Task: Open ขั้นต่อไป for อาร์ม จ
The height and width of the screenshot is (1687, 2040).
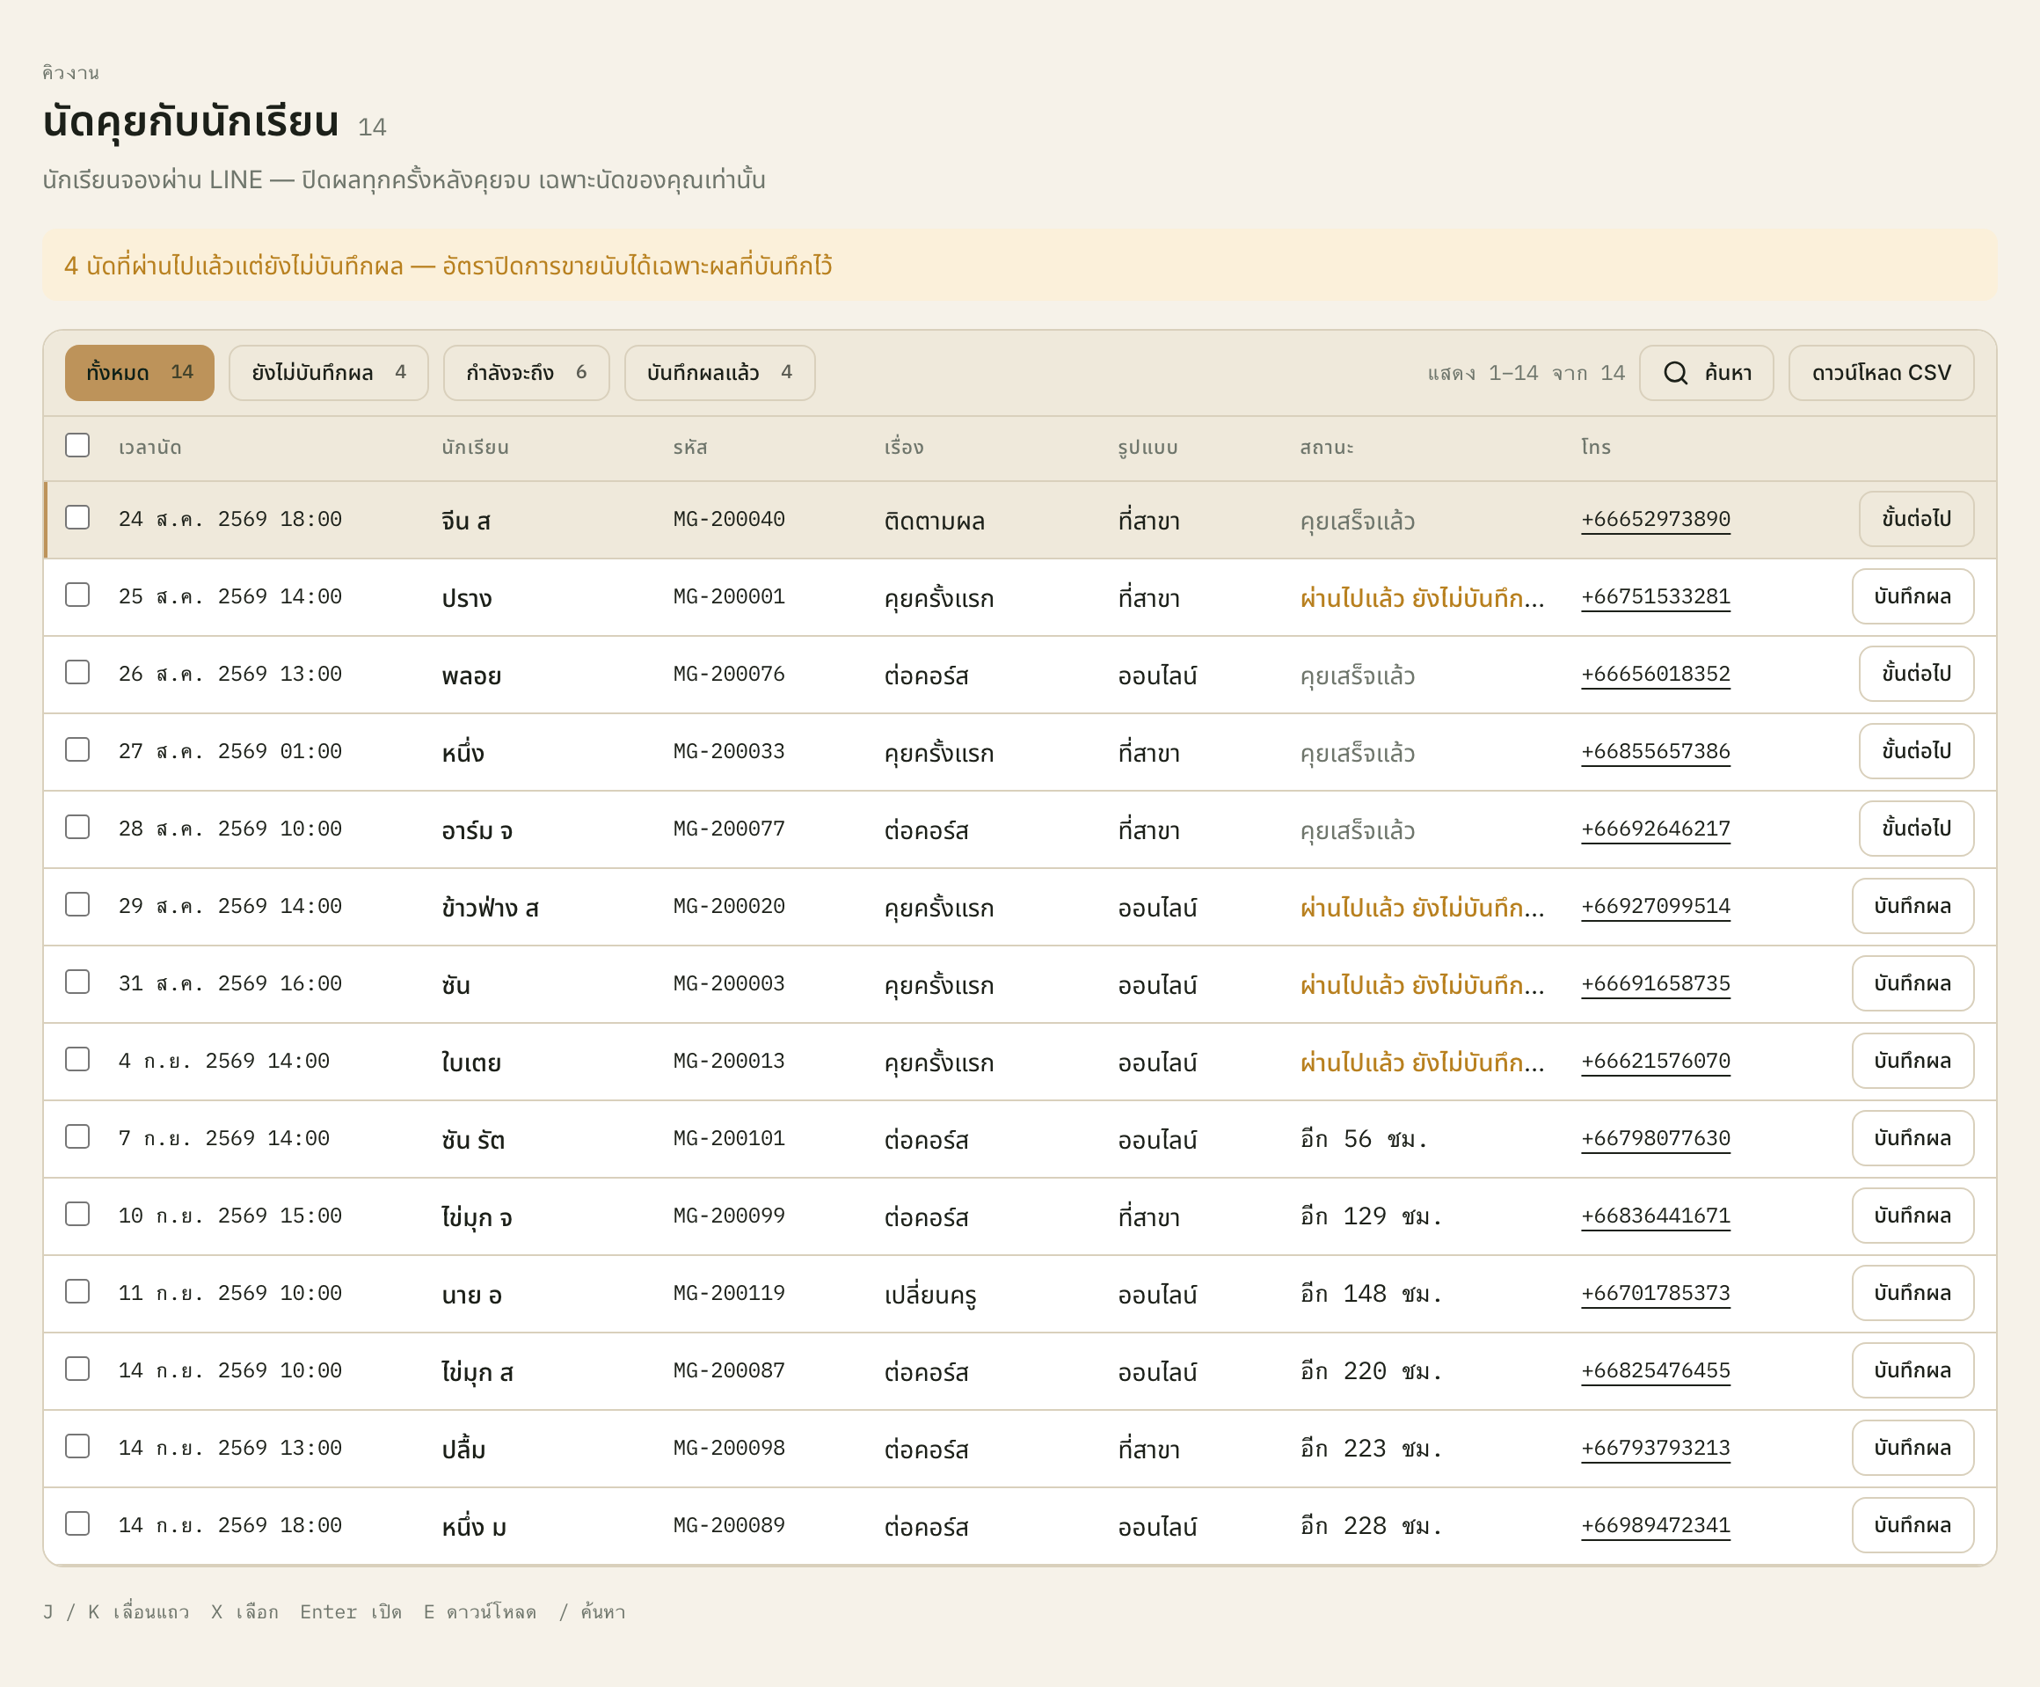Action: point(1916,829)
